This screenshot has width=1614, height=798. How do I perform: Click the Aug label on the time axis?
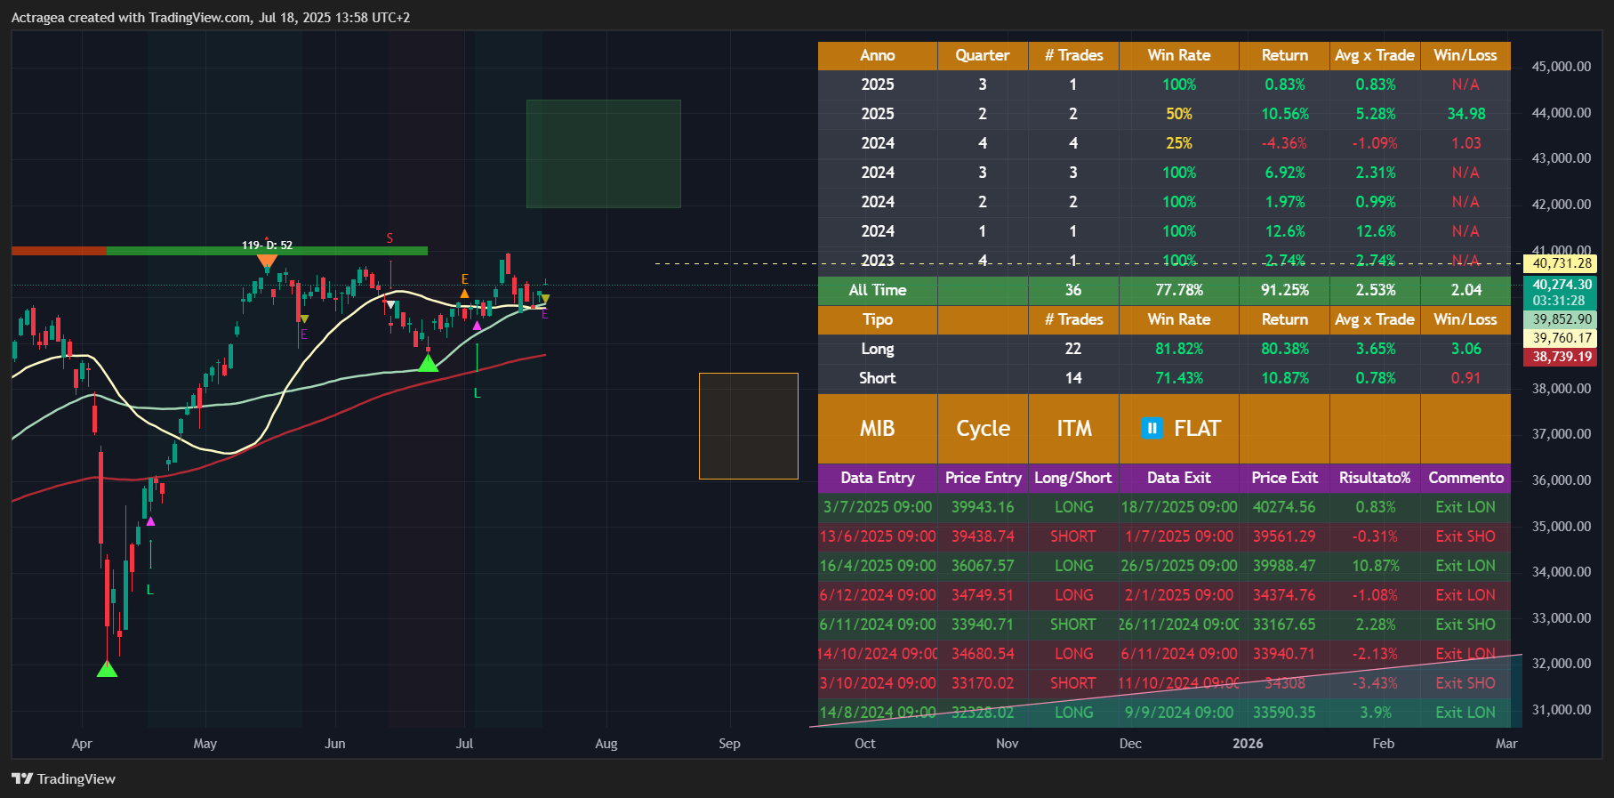point(606,744)
